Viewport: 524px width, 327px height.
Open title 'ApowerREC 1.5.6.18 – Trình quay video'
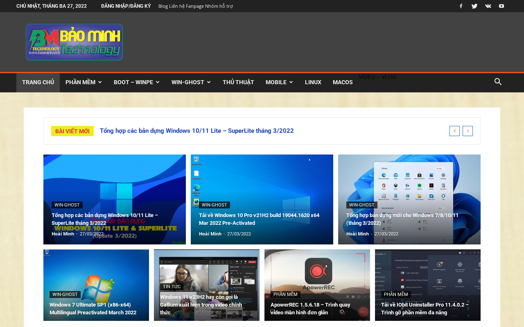pyautogui.click(x=310, y=309)
